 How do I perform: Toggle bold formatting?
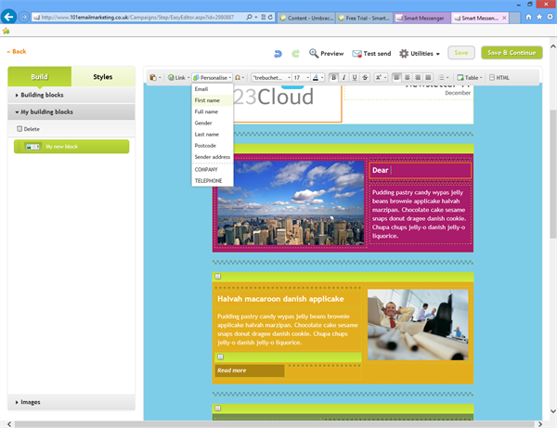333,77
